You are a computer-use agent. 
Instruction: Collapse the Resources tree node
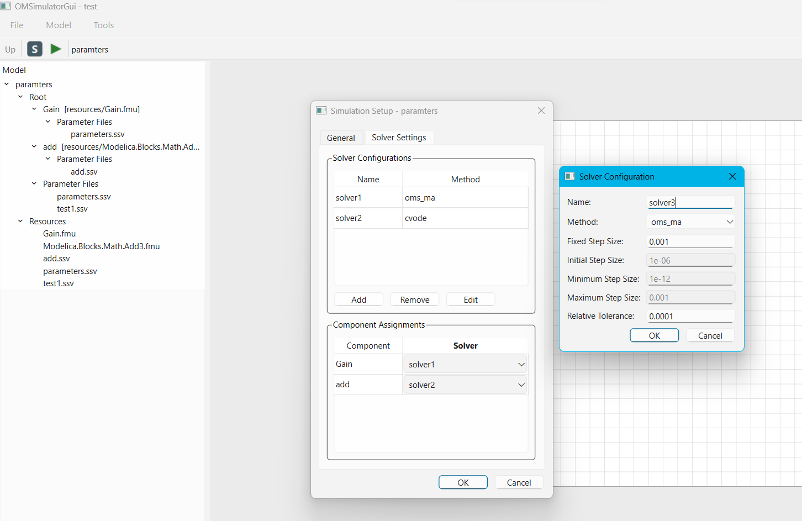tap(20, 222)
